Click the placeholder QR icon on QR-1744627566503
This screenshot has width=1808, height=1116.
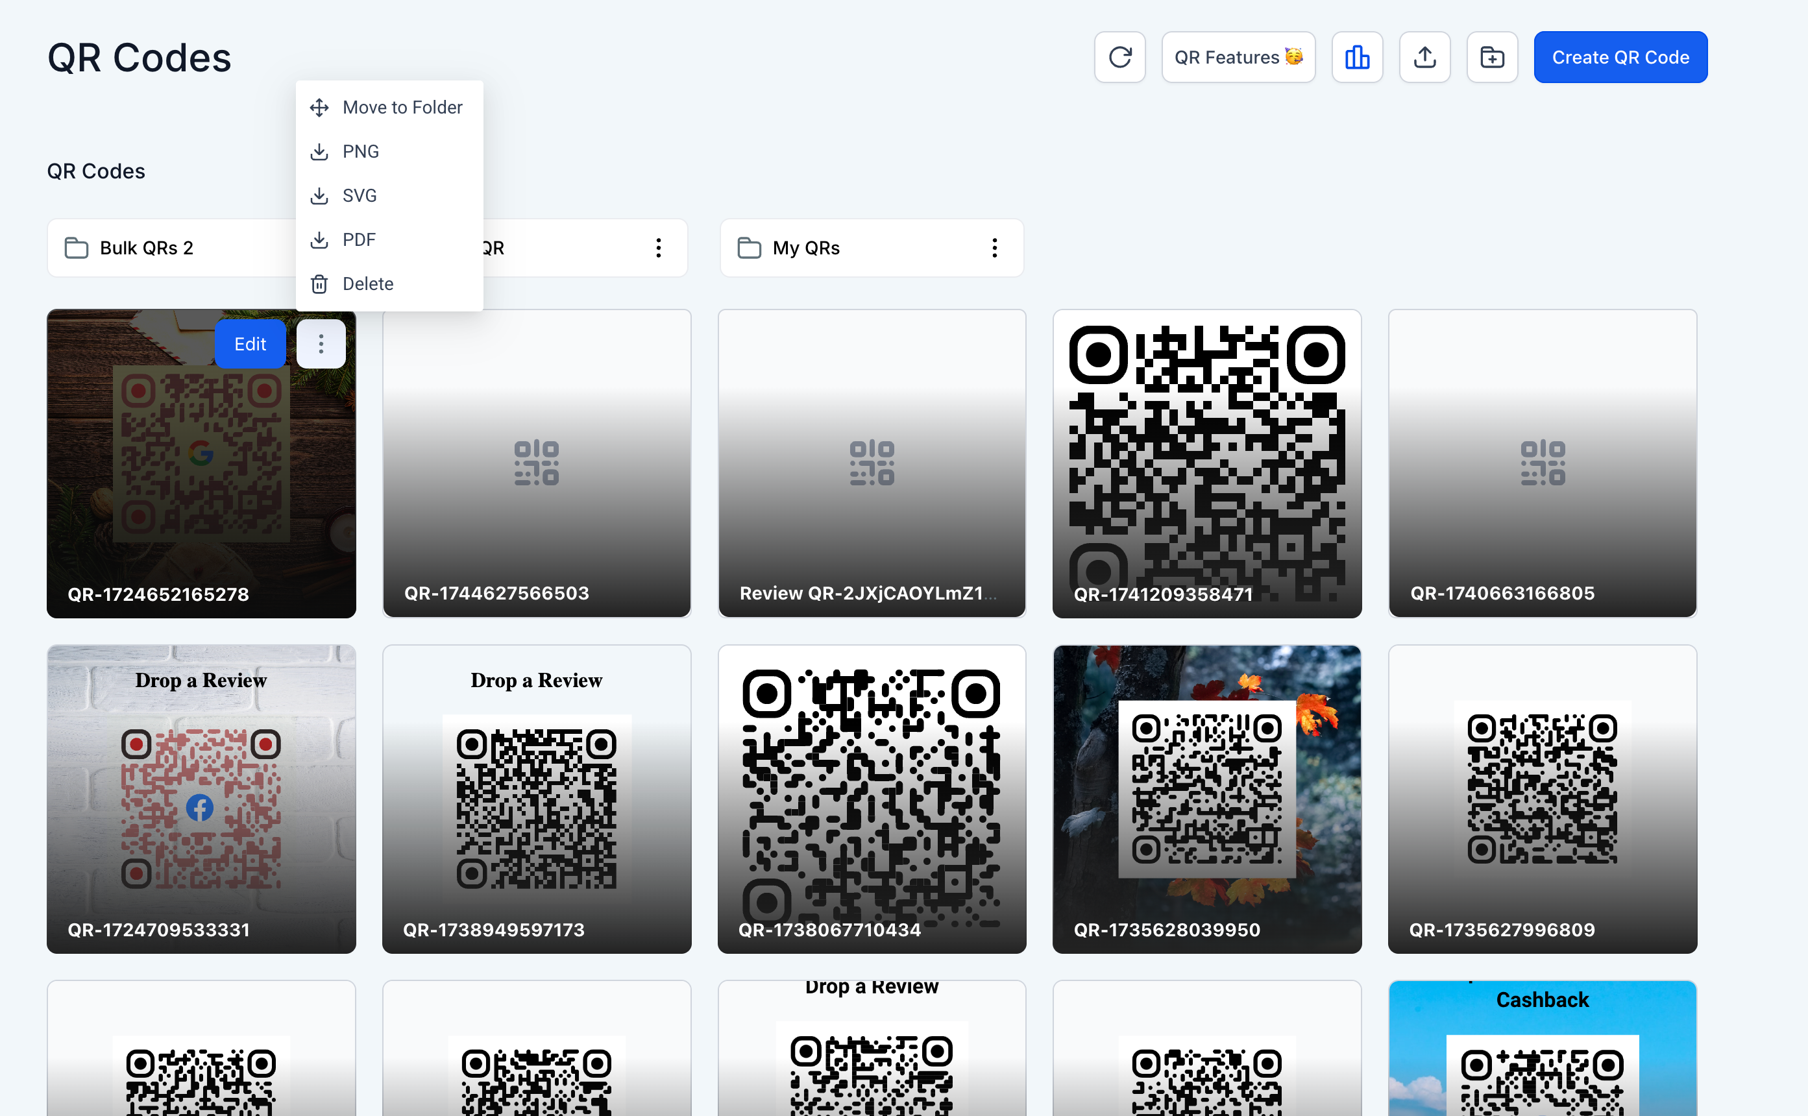click(536, 463)
